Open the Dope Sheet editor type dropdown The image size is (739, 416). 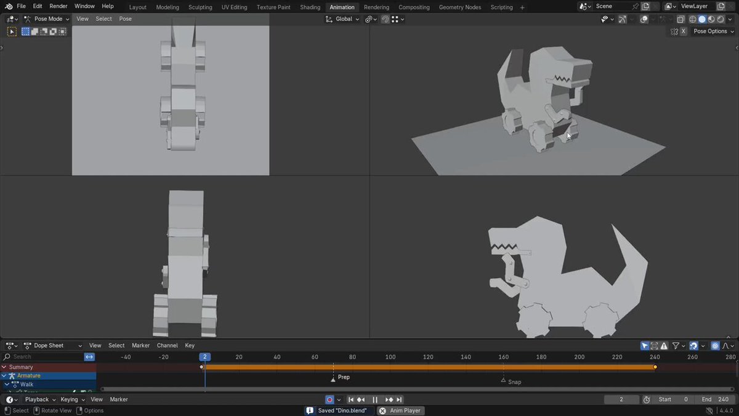click(12, 346)
